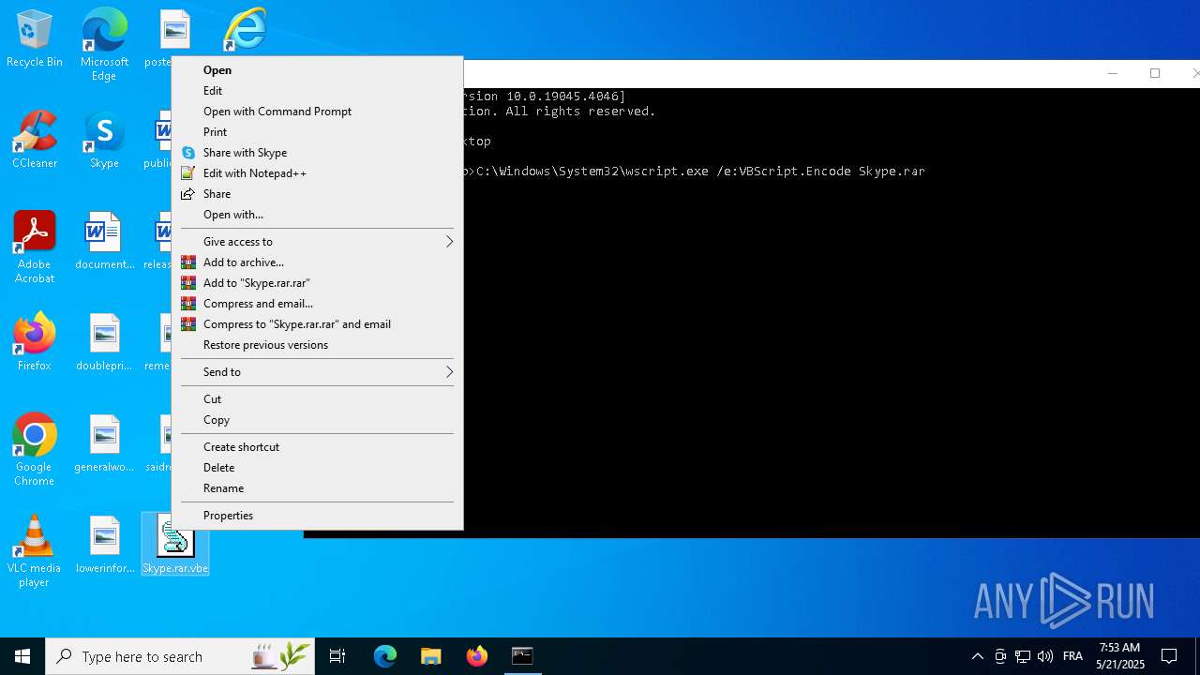Show hidden system tray icons
1200x675 pixels.
978,656
